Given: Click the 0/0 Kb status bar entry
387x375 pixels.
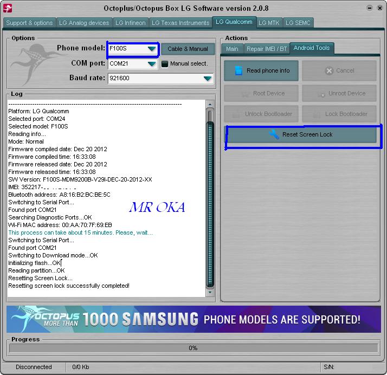Looking at the screenshot, I should pos(81,367).
